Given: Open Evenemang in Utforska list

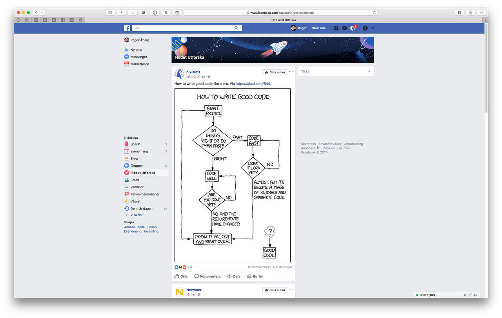Looking at the screenshot, I should click(x=146, y=151).
